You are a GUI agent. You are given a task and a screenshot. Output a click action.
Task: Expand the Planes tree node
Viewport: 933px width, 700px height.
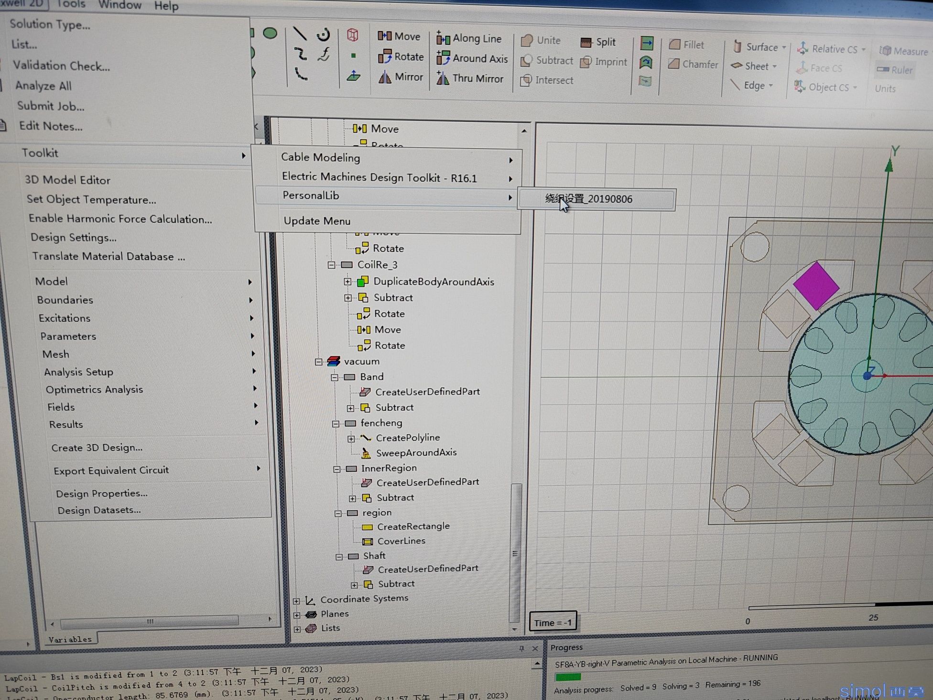(297, 615)
